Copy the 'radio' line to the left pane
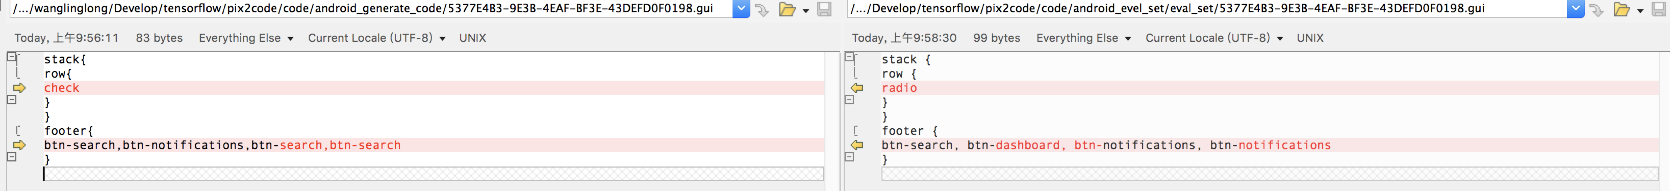Screen dimensions: 1670x191 [857, 88]
